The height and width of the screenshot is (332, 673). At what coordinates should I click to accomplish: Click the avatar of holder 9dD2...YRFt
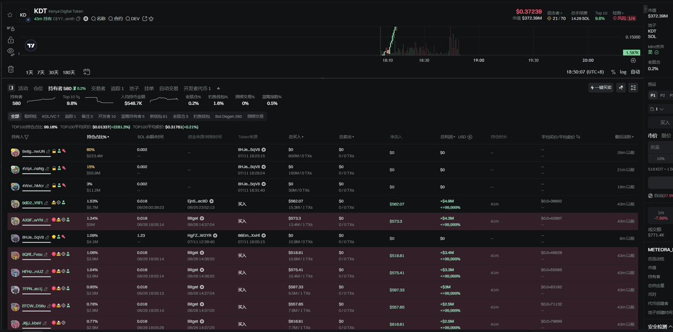pos(15,203)
